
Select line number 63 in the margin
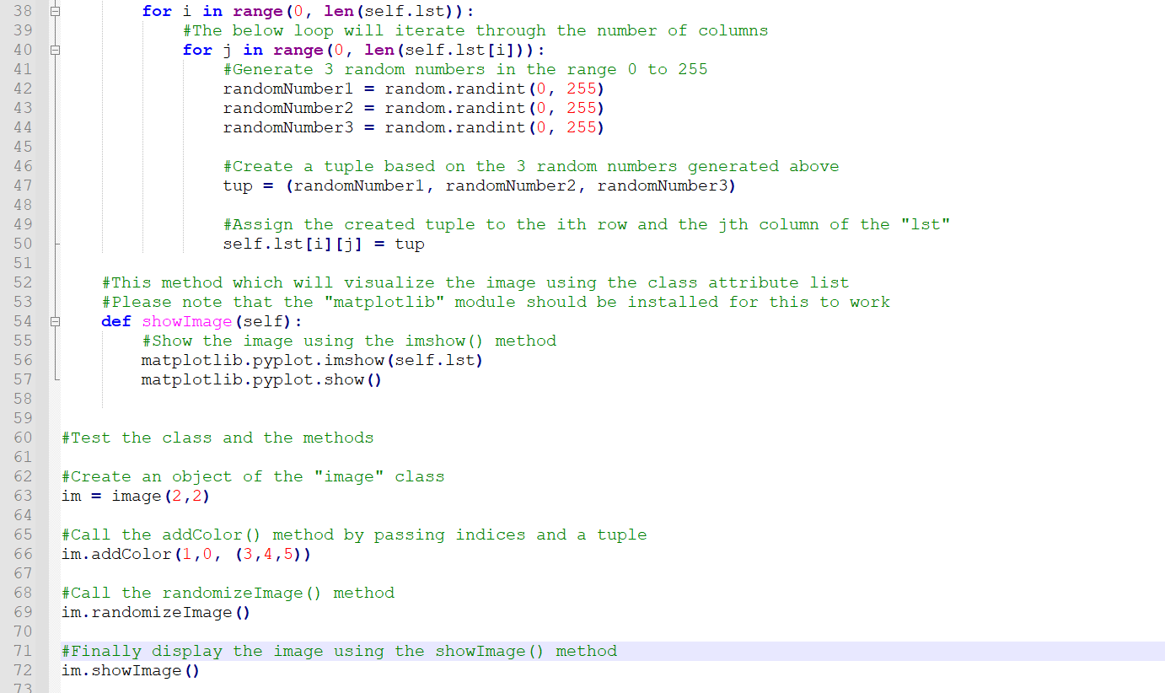(23, 495)
